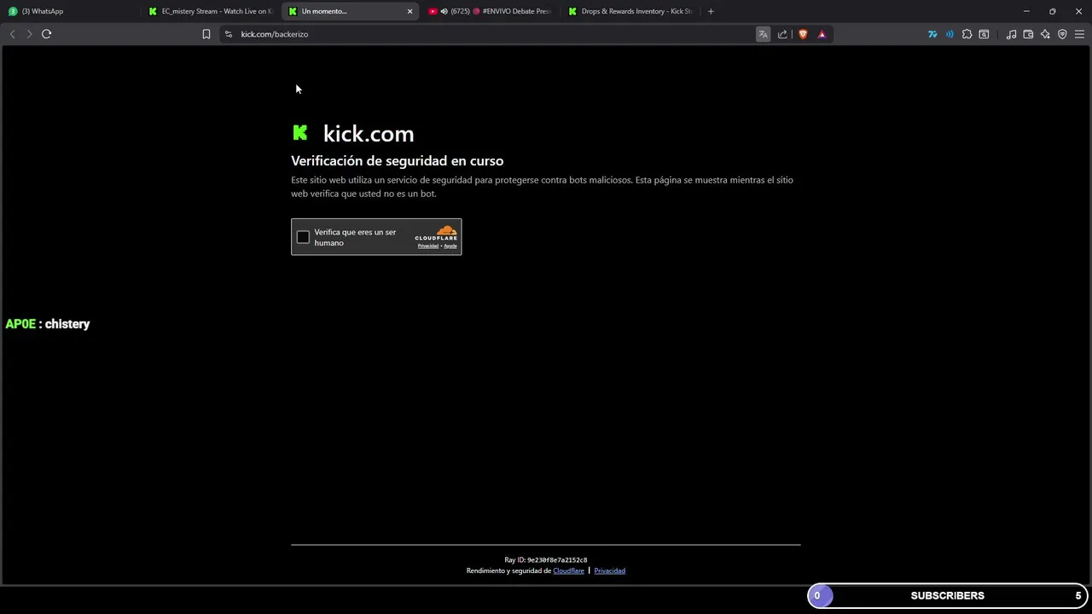The image size is (1092, 614).
Task: Restore down the browser window
Action: click(x=1052, y=11)
